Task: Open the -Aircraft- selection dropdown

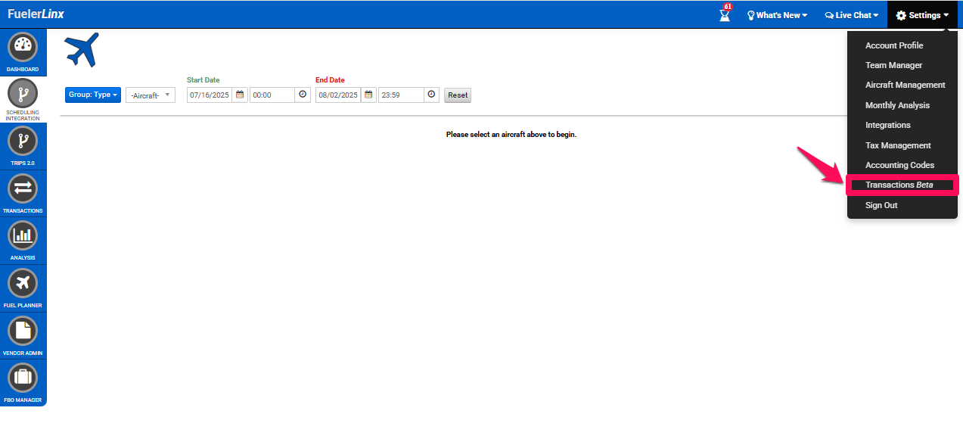Action: click(x=151, y=95)
